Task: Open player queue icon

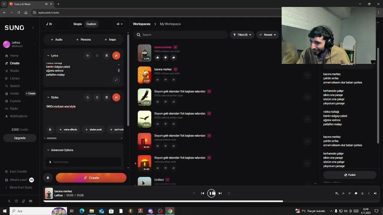Action: 337,193
